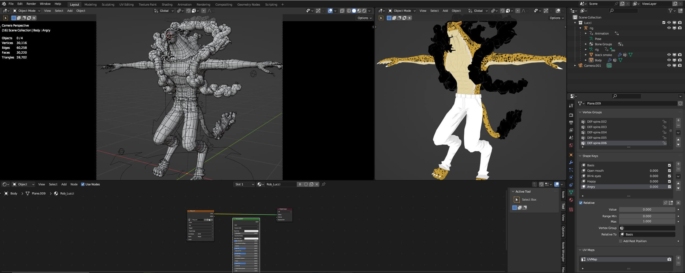Screen dimensions: 685x273
Task: Open the Object Mode dropdown in left viewport
Action: click(x=27, y=11)
